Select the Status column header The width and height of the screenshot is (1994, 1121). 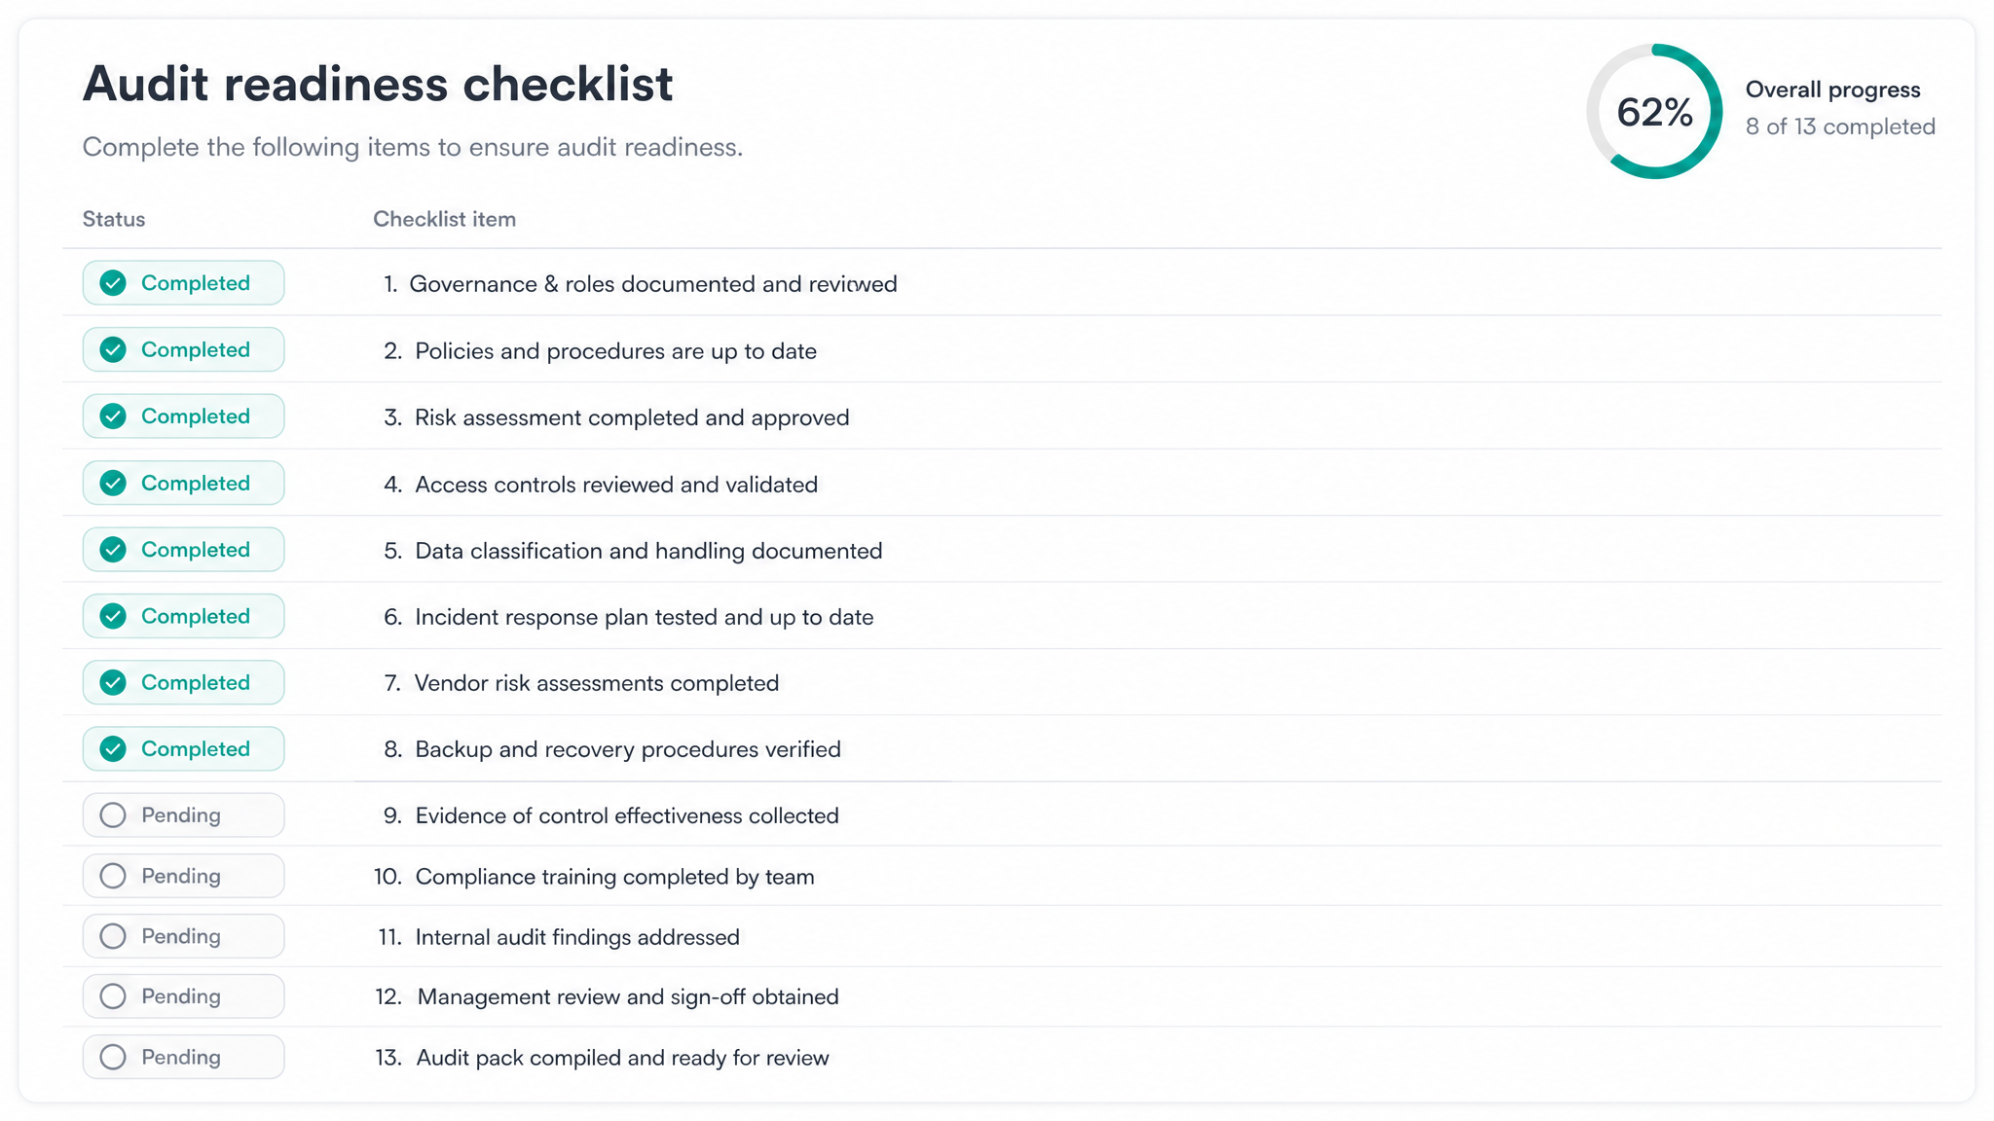coord(114,219)
